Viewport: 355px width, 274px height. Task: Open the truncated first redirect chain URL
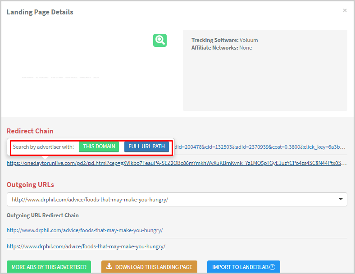[260, 147]
